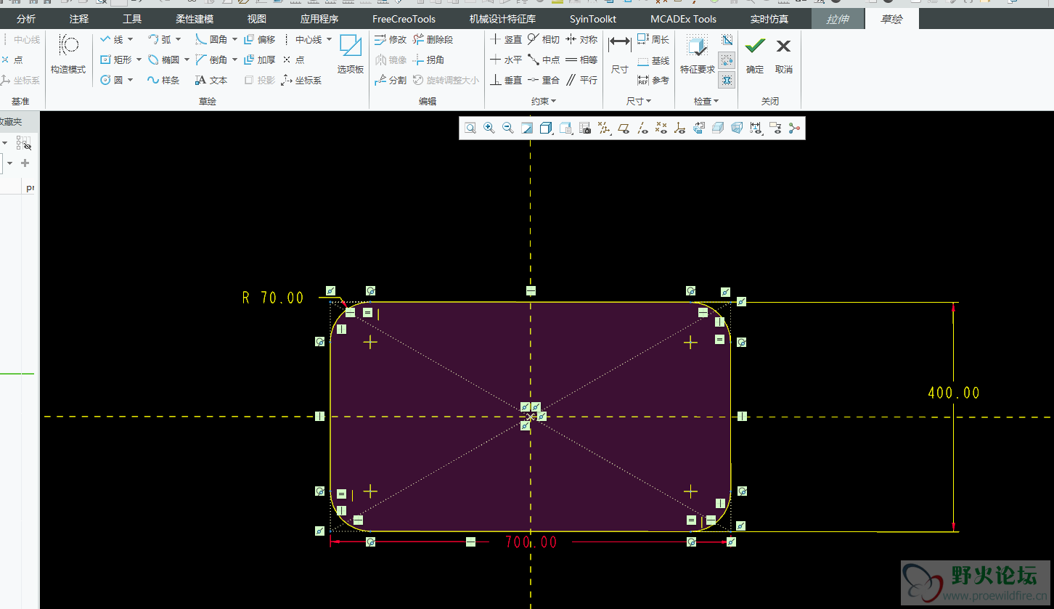The height and width of the screenshot is (609, 1054).
Task: Click the Zoom Out magnifier icon
Action: click(x=508, y=128)
